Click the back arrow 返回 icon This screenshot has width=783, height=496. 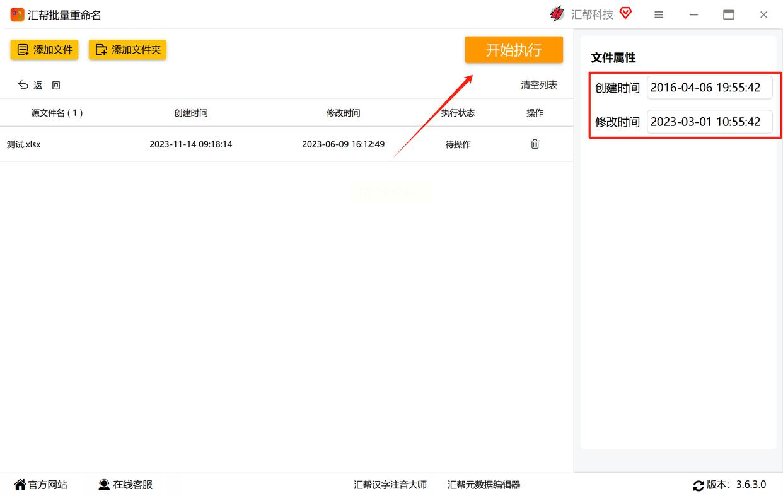tap(24, 85)
